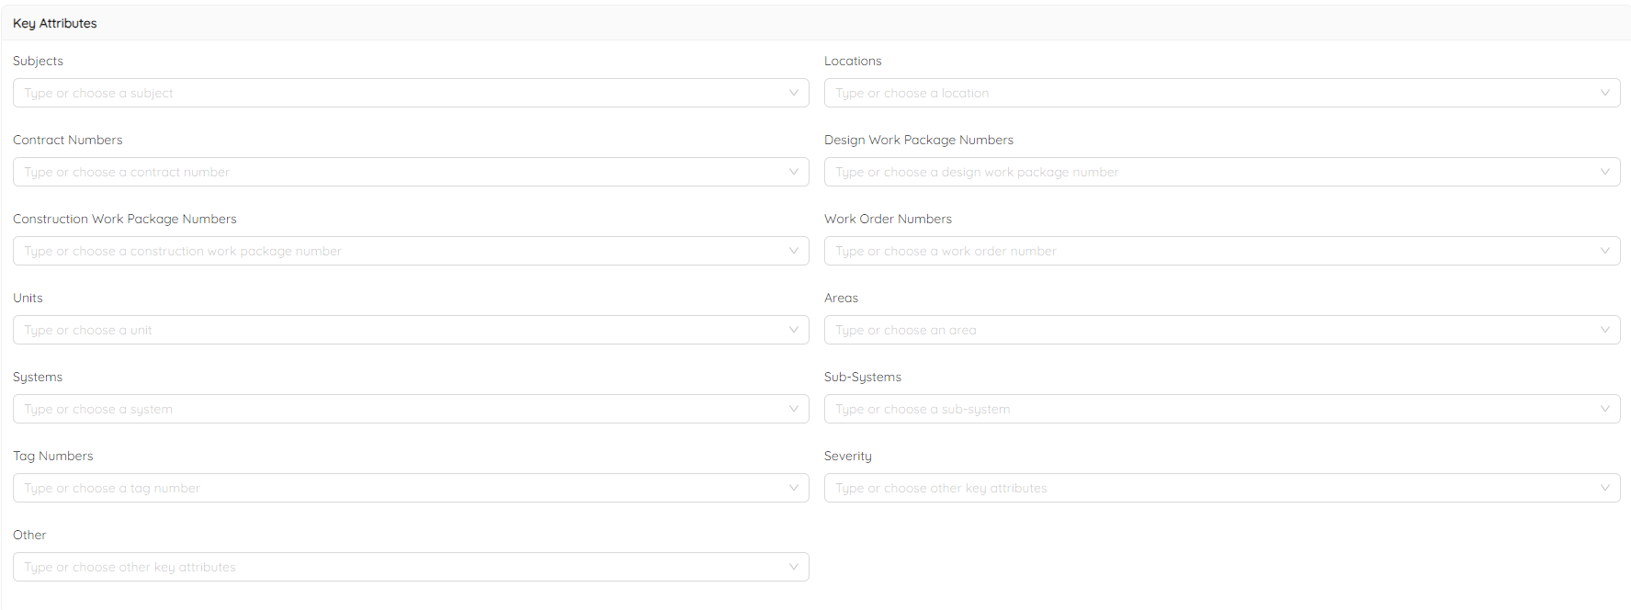The width and height of the screenshot is (1631, 610).
Task: Click the Areas dropdown chevron icon
Action: 1605,330
